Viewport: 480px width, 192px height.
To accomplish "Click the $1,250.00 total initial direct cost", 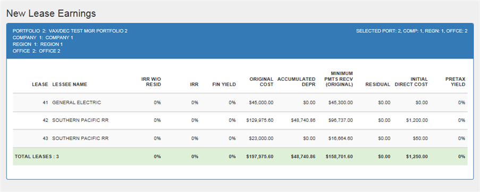I will point(417,156).
